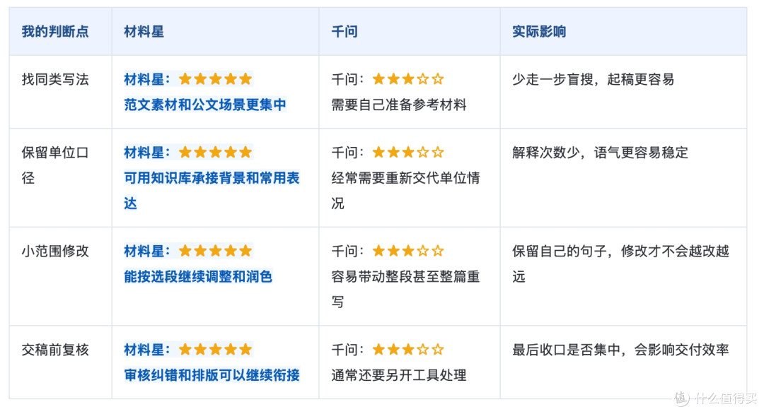Viewport: 764px width, 414px height.
Task: Click 千问 star rating in 保留单位口径 row
Action: coord(408,153)
